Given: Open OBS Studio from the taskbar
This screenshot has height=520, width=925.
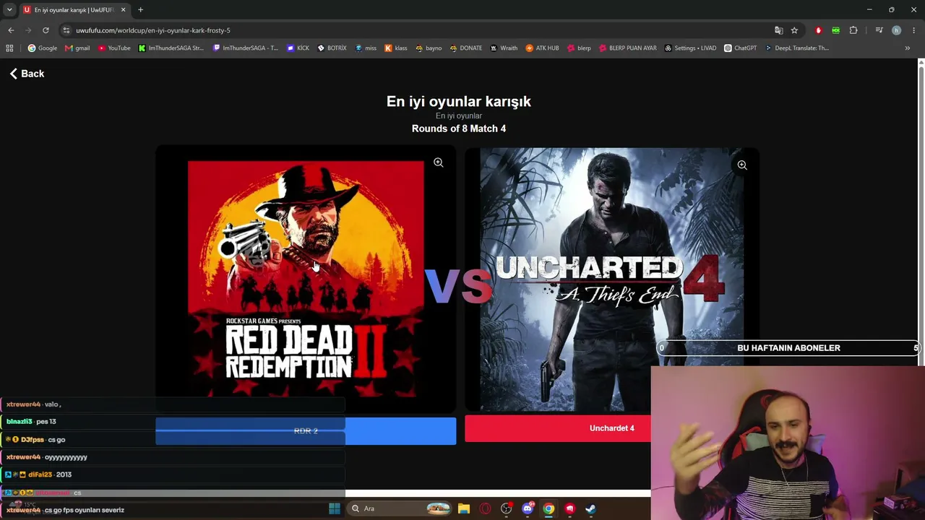Looking at the screenshot, I should [x=506, y=508].
